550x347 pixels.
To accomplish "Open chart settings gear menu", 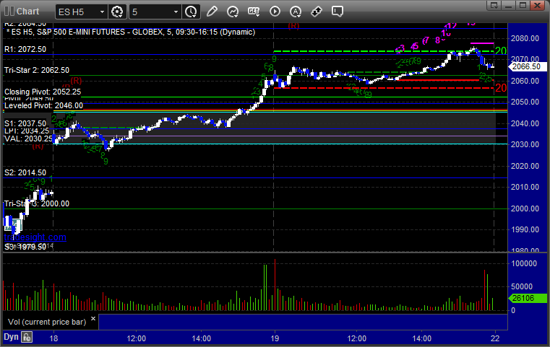I will pyautogui.click(x=117, y=12).
